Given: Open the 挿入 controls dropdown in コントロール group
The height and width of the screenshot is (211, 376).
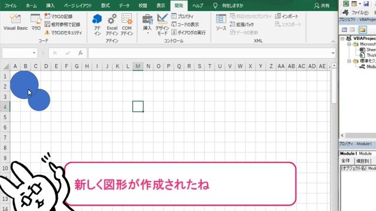Looking at the screenshot, I should [x=147, y=24].
